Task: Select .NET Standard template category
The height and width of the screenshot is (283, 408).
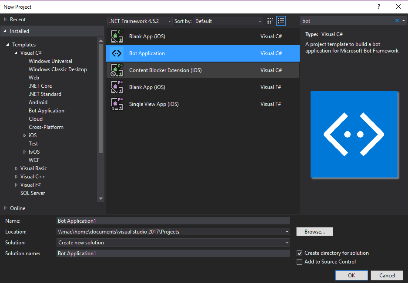Action: 45,94
